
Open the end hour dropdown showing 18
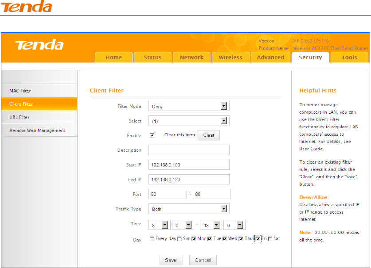pos(210,225)
